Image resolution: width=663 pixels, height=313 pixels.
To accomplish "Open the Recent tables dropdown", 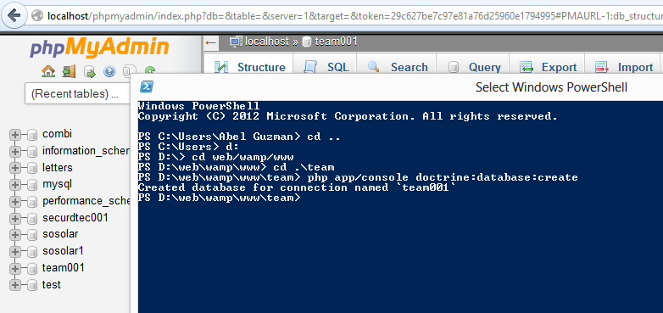I will [x=77, y=93].
